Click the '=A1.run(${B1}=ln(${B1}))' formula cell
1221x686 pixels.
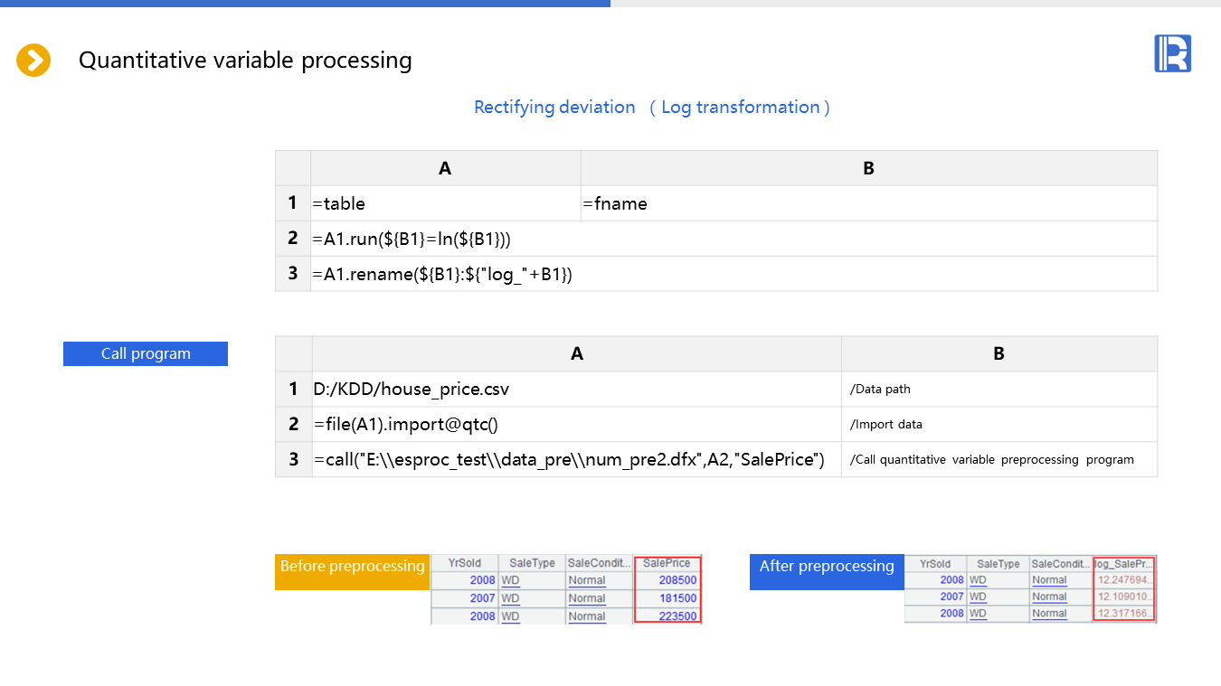point(734,239)
